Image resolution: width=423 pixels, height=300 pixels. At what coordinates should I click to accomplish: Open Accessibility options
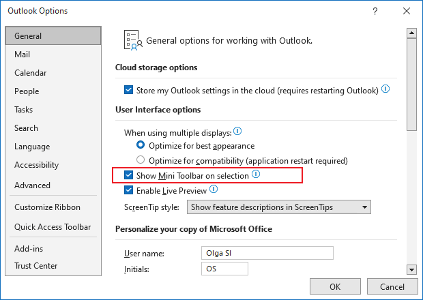[x=53, y=165]
